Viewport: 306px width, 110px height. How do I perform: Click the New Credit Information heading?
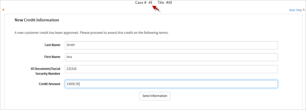coord(37,20)
